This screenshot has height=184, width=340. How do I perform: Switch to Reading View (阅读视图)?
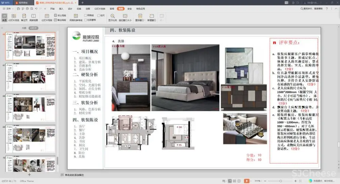[34, 17]
